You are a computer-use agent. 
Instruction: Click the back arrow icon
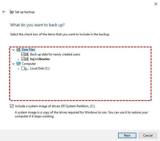point(4,12)
